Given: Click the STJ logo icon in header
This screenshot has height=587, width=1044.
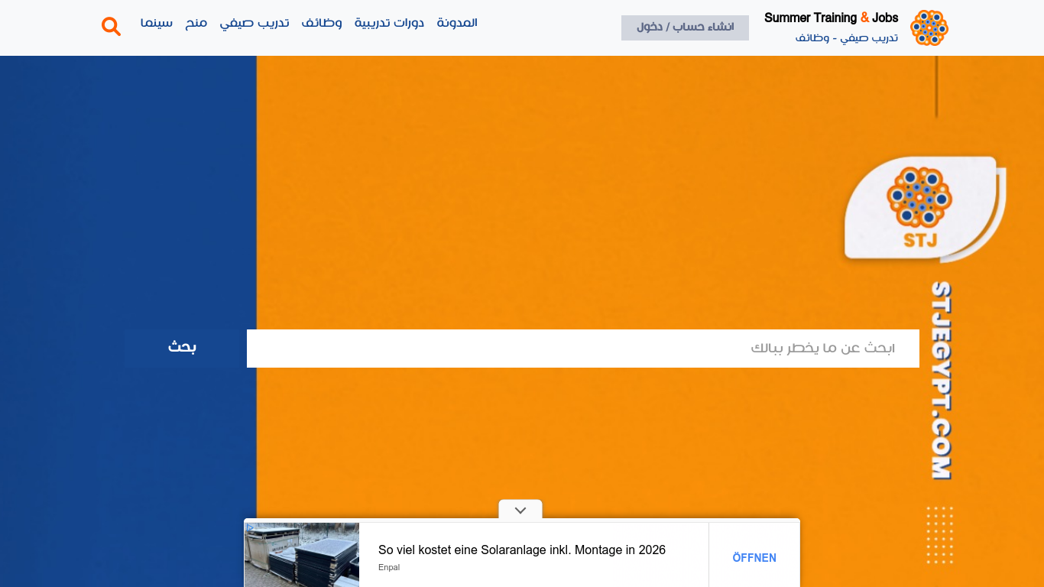Looking at the screenshot, I should (929, 28).
